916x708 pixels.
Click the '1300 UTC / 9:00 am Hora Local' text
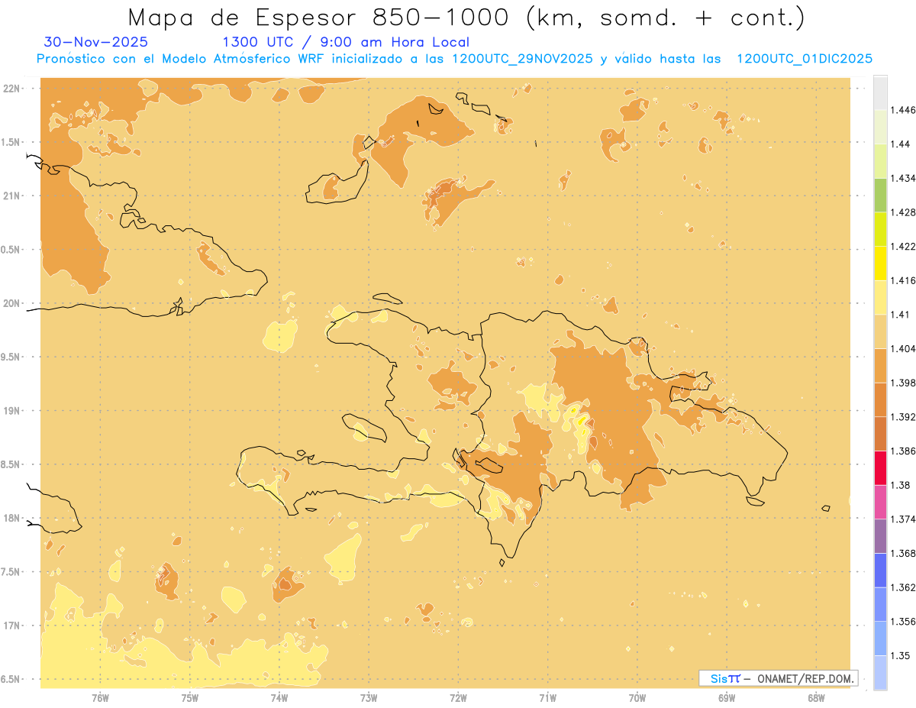pyautogui.click(x=346, y=42)
